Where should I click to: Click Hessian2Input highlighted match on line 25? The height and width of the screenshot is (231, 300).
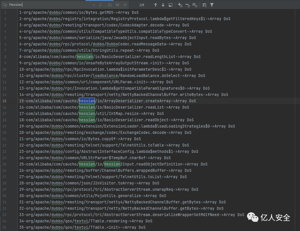[x=112, y=164]
